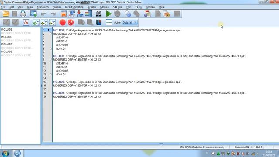Click INCLUDE keyword on line 18
This screenshot has height=157, width=279.
[58, 93]
